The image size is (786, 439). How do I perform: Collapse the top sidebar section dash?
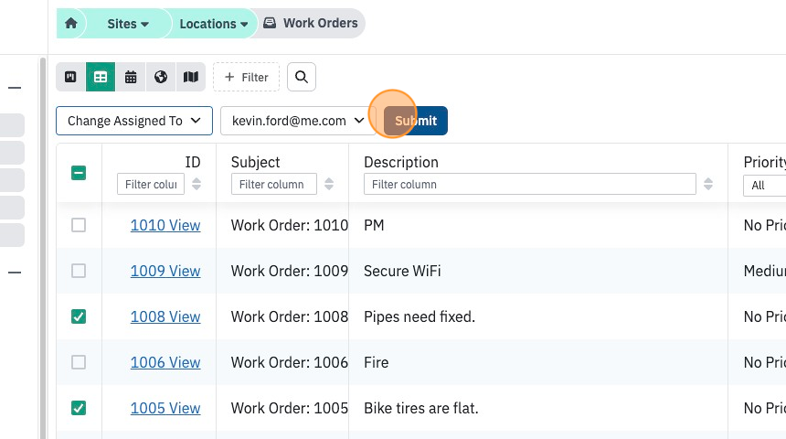(15, 88)
